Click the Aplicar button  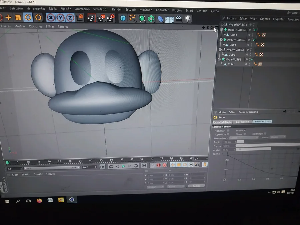click(196, 186)
